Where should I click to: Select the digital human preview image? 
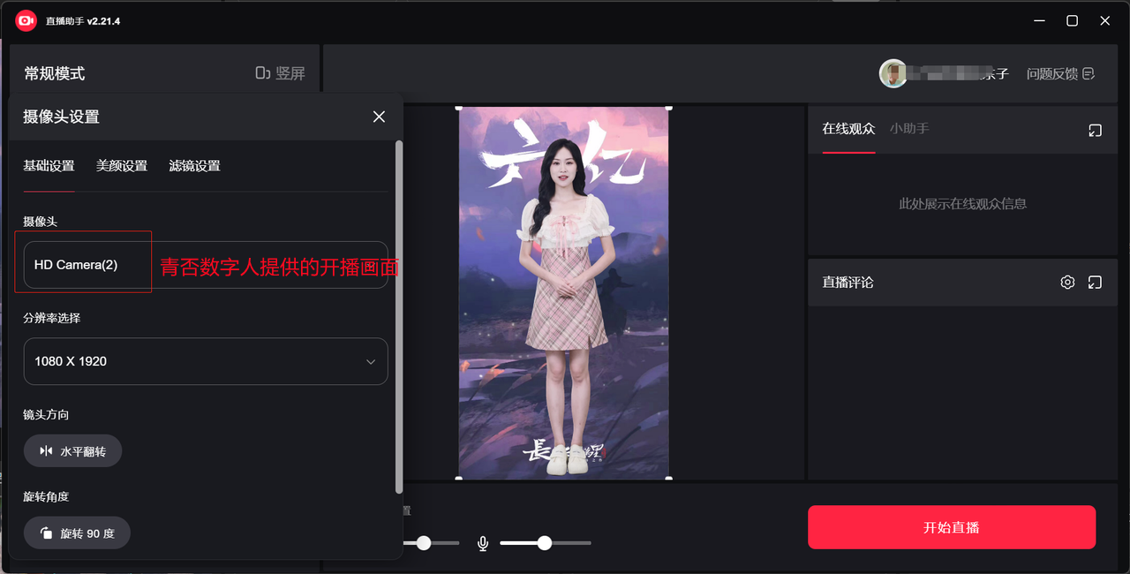coord(563,293)
